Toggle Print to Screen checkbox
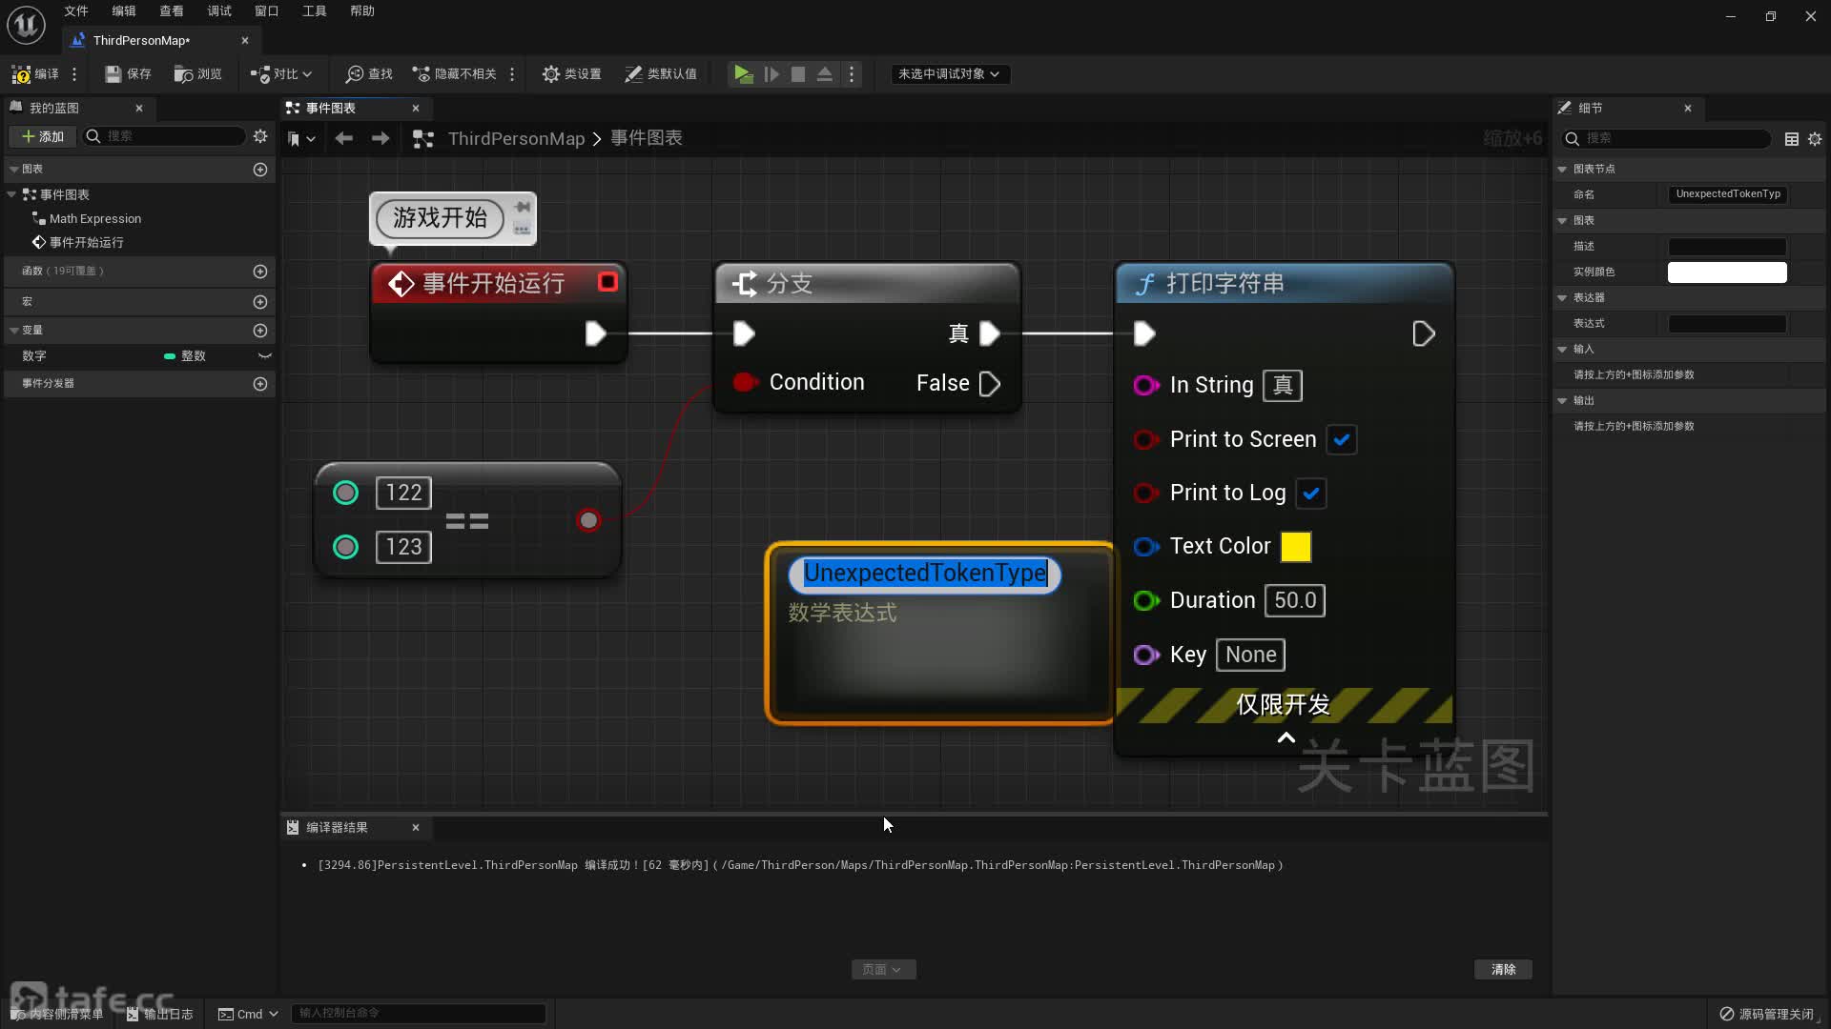Image resolution: width=1831 pixels, height=1029 pixels. [1342, 440]
